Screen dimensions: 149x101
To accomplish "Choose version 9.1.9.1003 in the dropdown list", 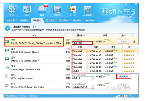I will tap(77, 59).
